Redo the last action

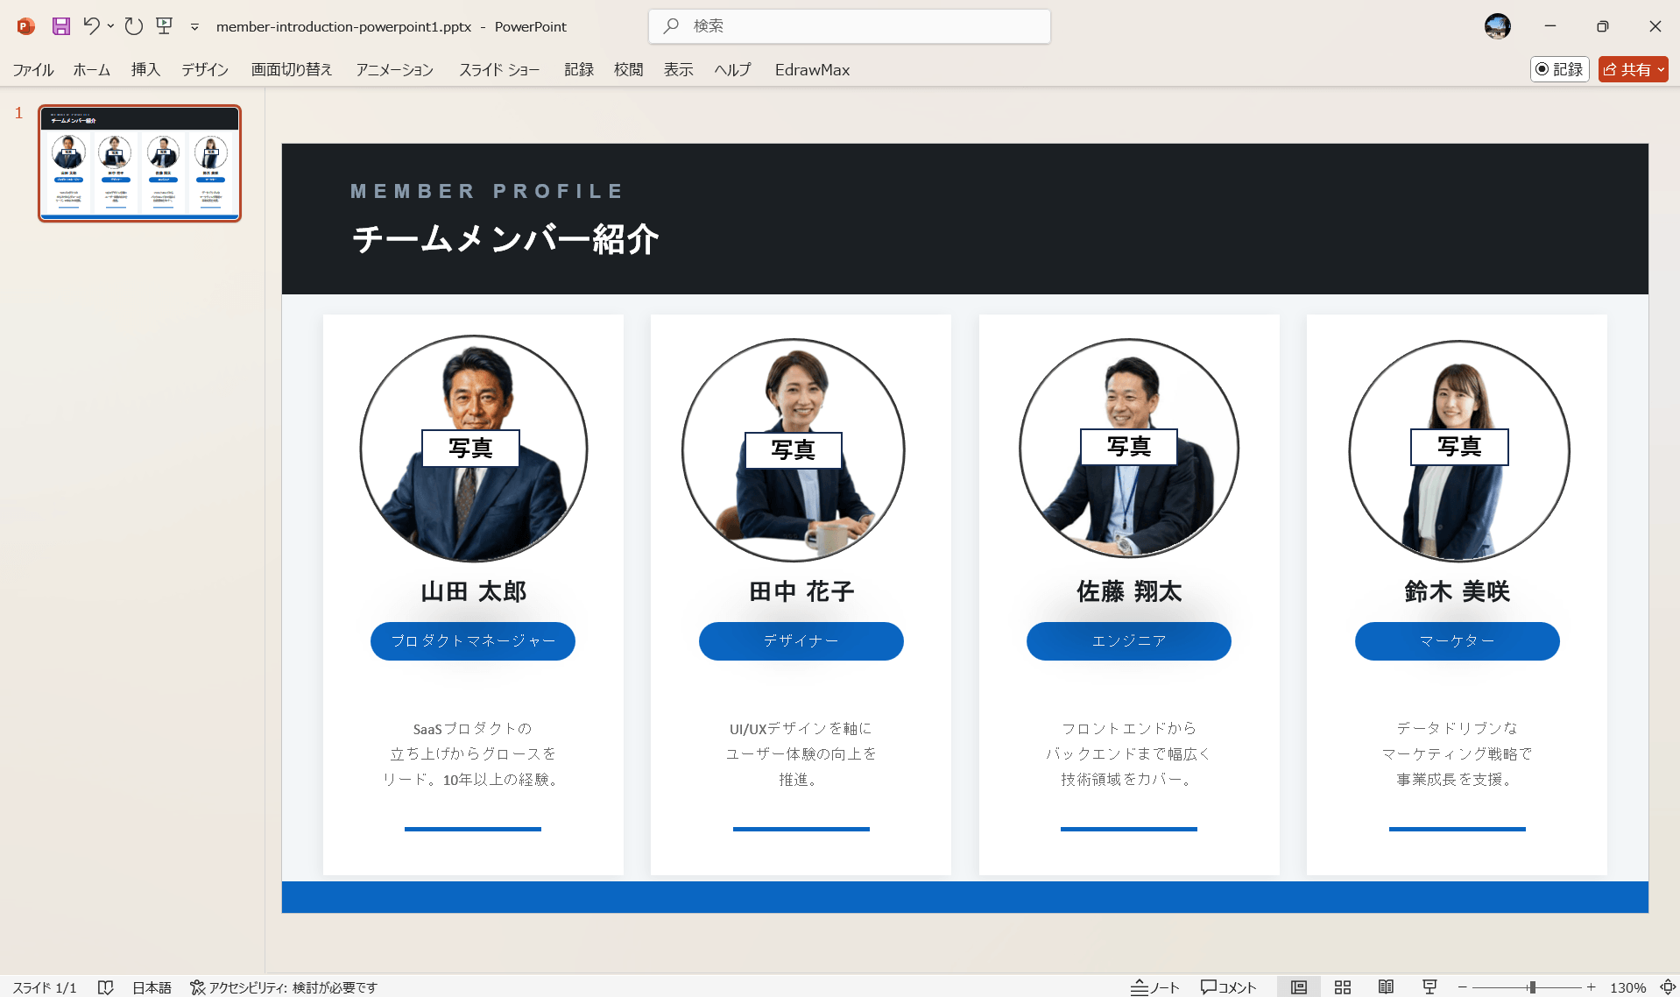pos(133,26)
